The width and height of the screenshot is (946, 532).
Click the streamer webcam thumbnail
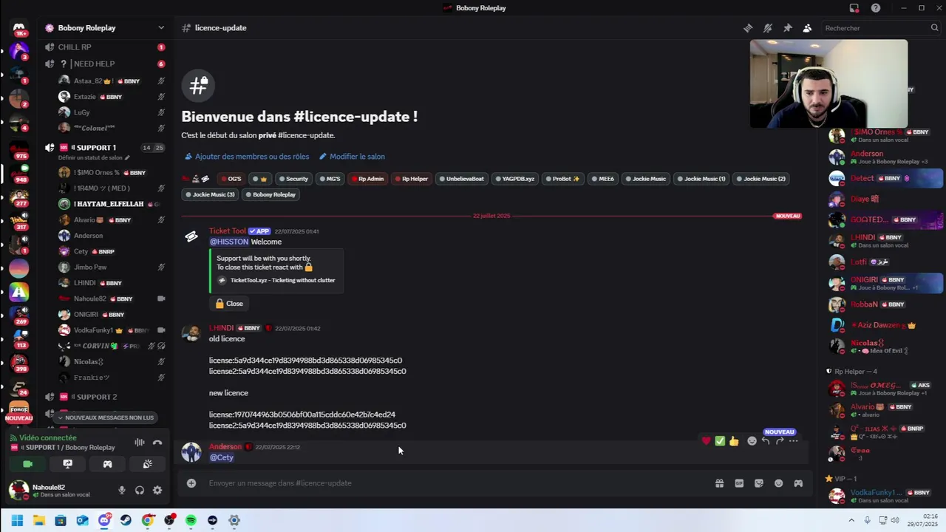(828, 83)
